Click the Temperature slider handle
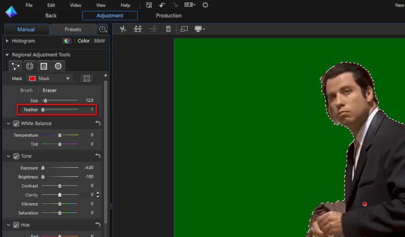Image resolution: width=405 pixels, height=237 pixels. click(x=60, y=135)
